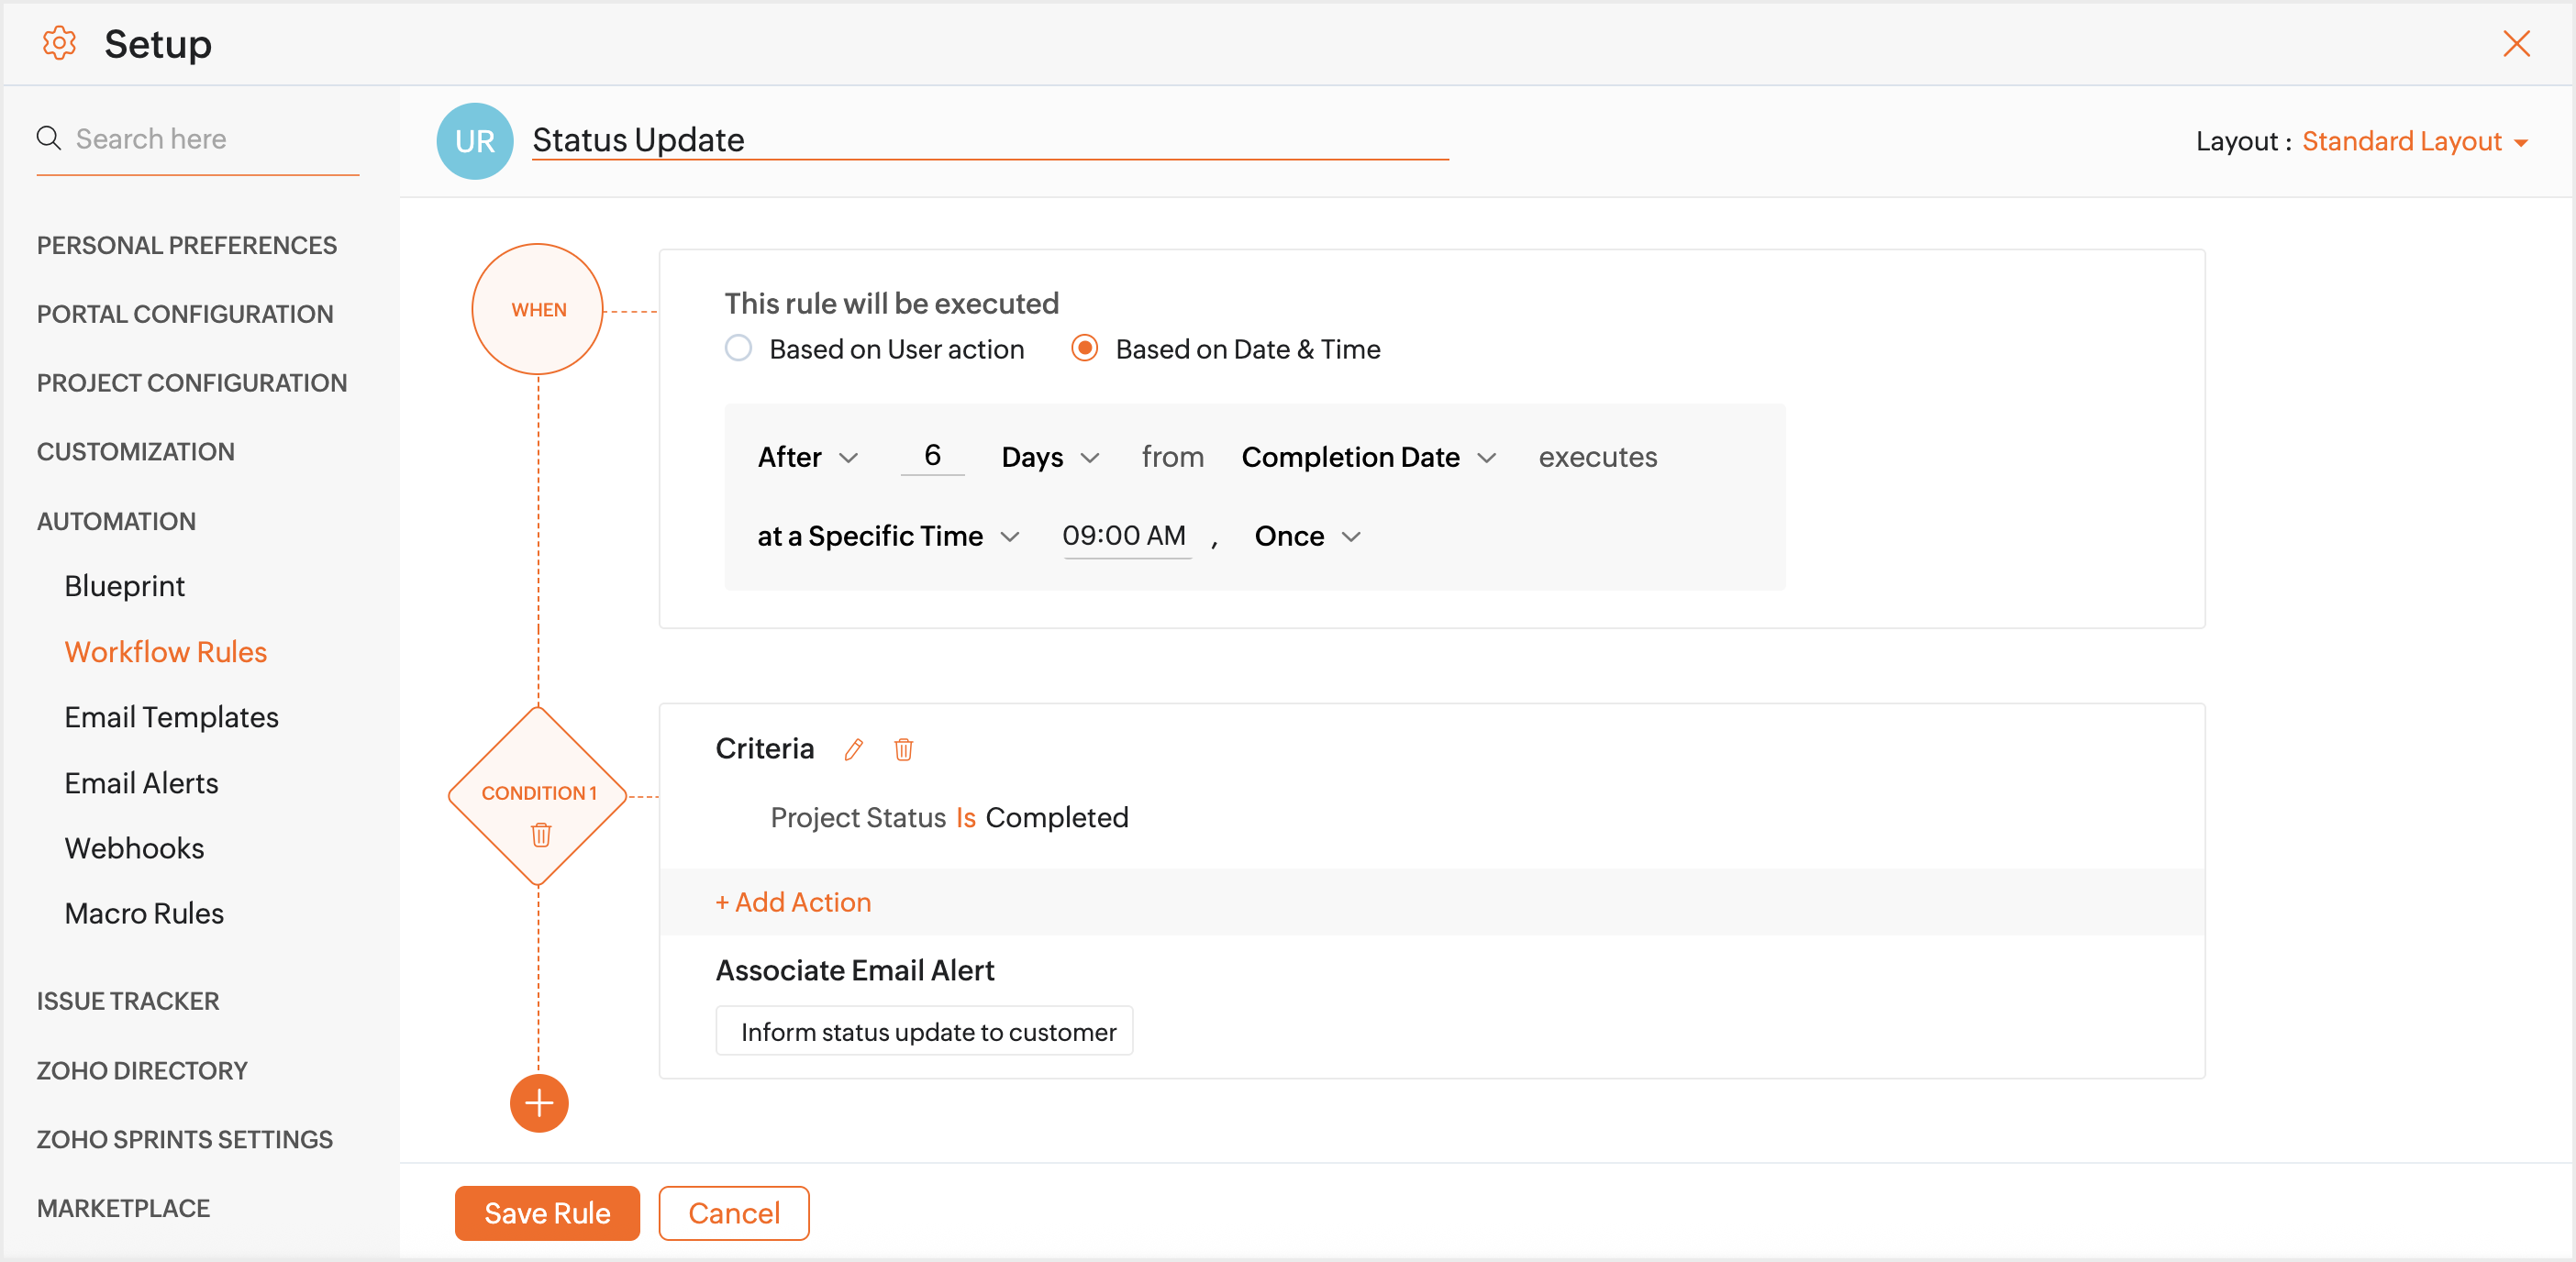
Task: Select Based on Date & Time radio
Action: click(1084, 348)
